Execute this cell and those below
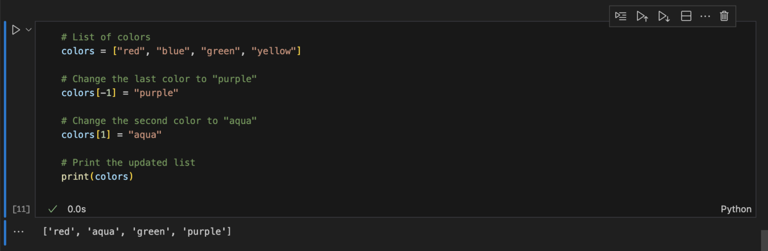The image size is (768, 251). (x=664, y=16)
